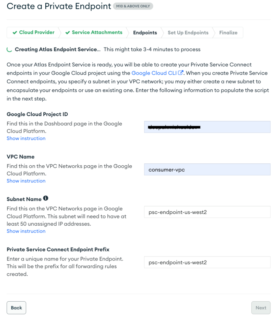Viewport: 279px width, 324px height.
Task: Click into the Subnet Name input field
Action: [207, 212]
